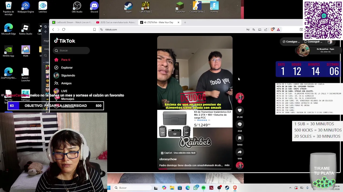Viewport: 343px width, 192px height.
Task: Expand the video description with 'más'
Action: click(227, 165)
